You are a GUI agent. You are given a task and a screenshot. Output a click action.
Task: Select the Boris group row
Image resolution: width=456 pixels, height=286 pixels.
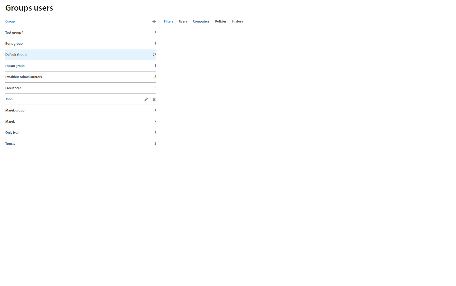point(14,44)
